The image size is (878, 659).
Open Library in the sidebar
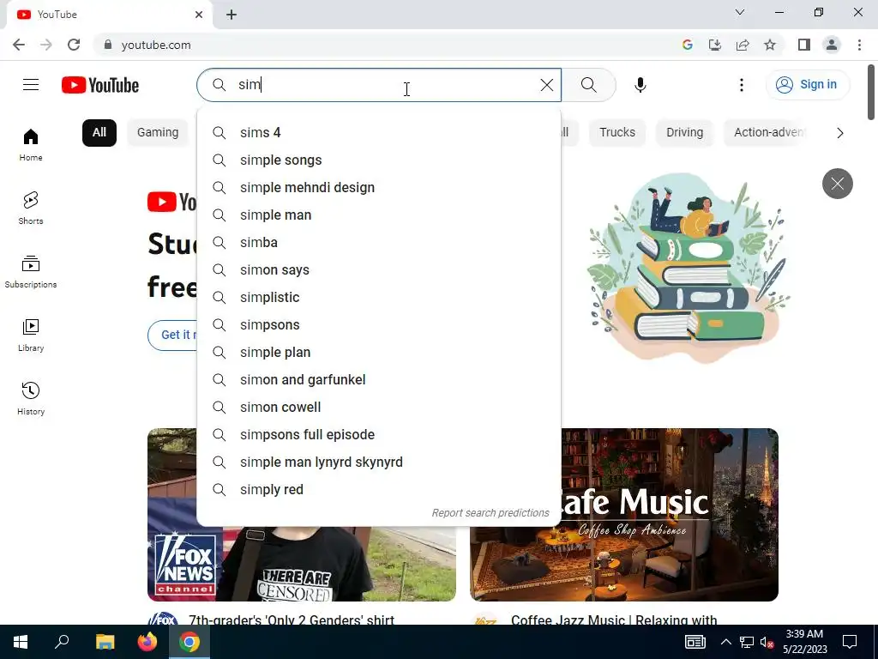pyautogui.click(x=31, y=335)
